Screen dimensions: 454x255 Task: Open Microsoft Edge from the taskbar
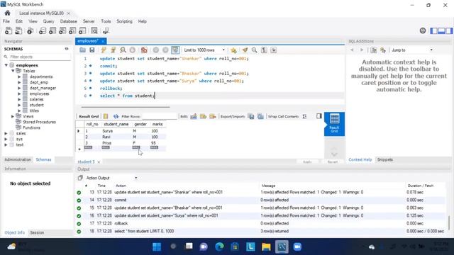coord(219,246)
